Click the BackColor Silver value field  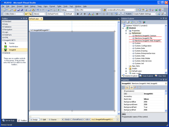pos(154,99)
